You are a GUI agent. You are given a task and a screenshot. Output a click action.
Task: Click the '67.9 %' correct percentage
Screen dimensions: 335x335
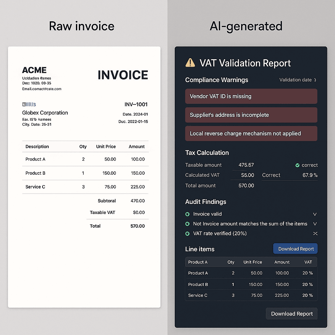[310, 175]
